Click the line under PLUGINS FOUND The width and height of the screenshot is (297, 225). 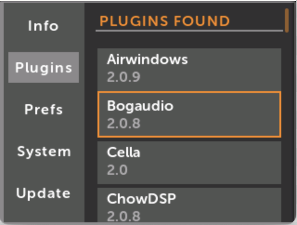(189, 31)
